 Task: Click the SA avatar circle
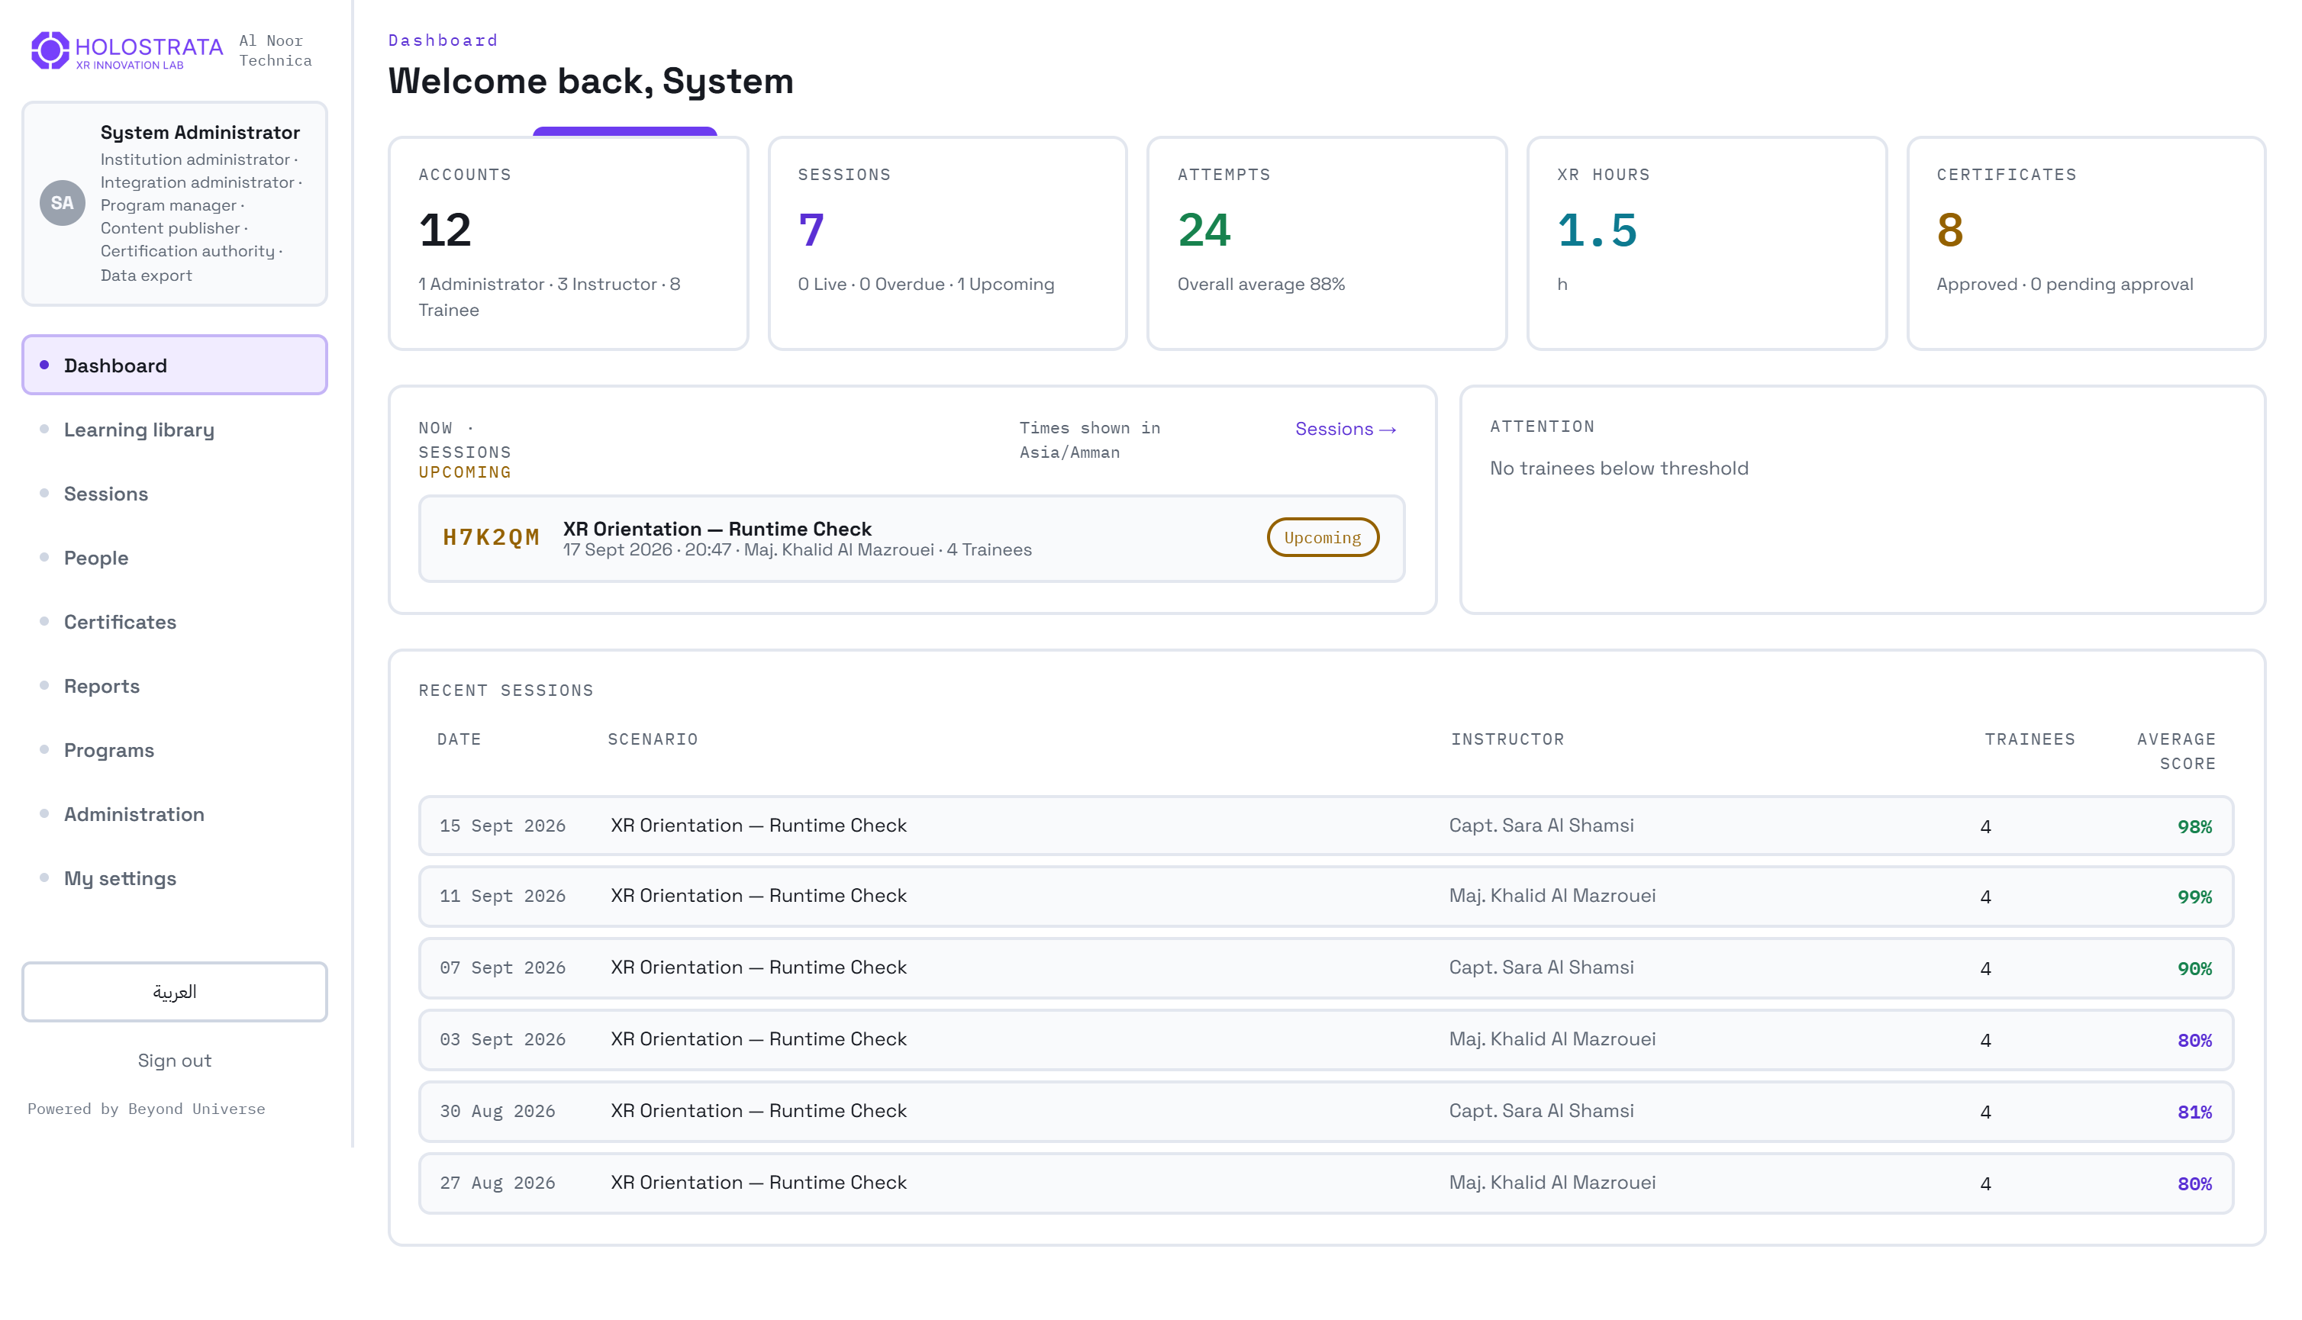pos(63,203)
